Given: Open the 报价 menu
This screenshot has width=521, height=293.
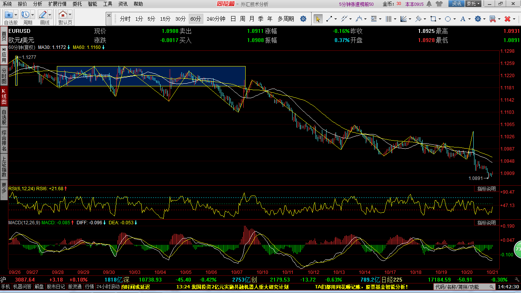Looking at the screenshot, I should pyautogui.click(x=23, y=4).
